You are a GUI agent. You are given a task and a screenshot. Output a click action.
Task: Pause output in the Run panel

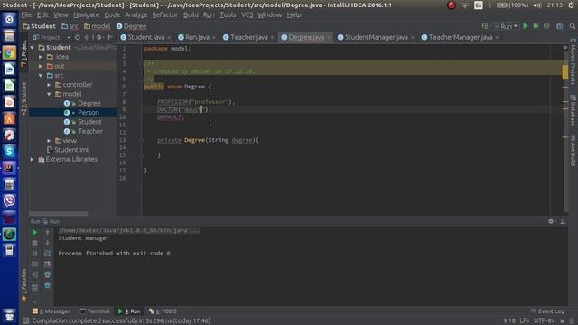click(34, 254)
